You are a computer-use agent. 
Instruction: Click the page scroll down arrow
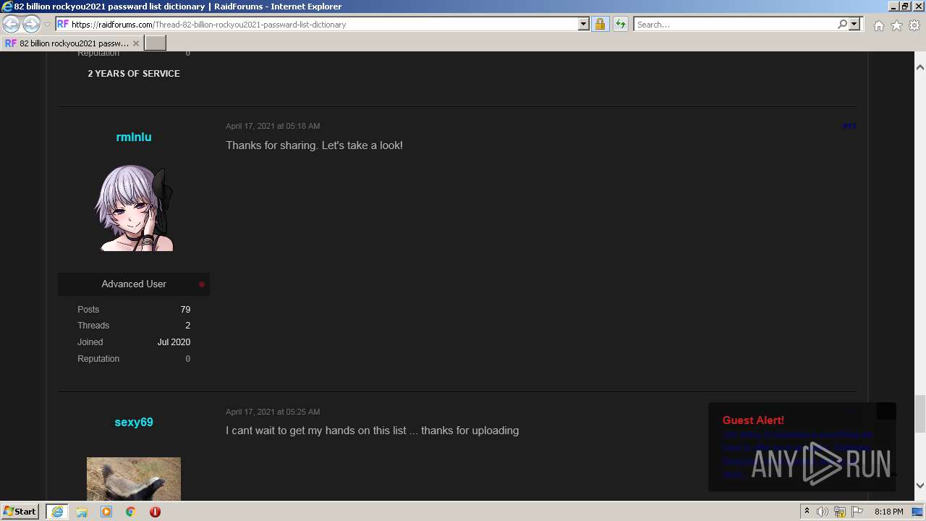[920, 486]
